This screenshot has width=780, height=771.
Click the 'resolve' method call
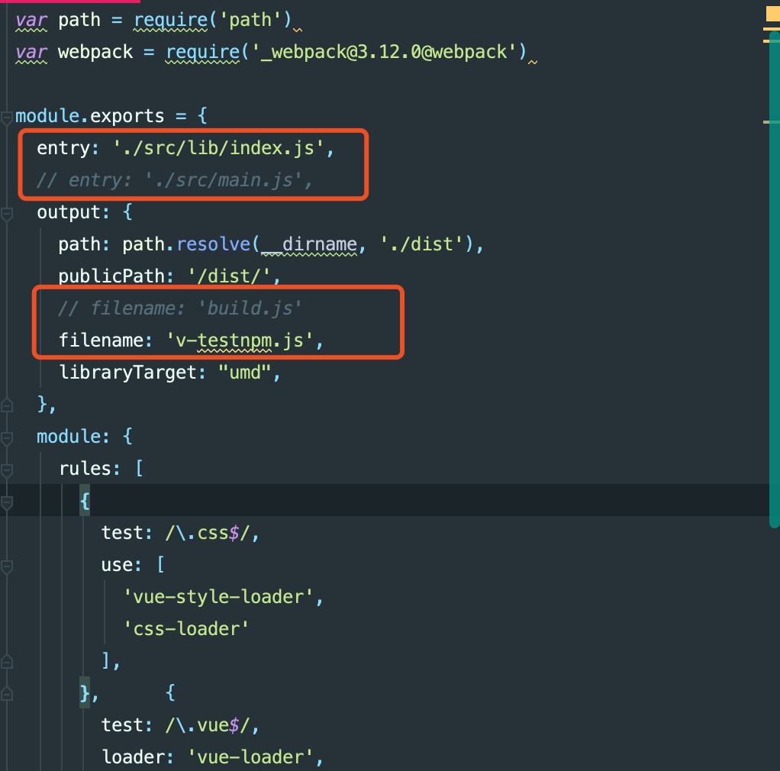[x=214, y=244]
